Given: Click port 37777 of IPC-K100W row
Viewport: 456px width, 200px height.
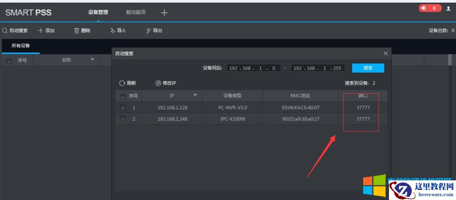Looking at the screenshot, I should point(363,119).
